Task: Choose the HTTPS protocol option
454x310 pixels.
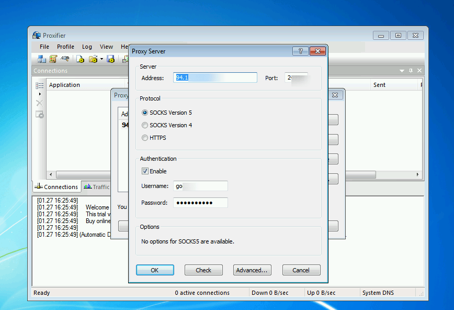Action: pyautogui.click(x=145, y=138)
